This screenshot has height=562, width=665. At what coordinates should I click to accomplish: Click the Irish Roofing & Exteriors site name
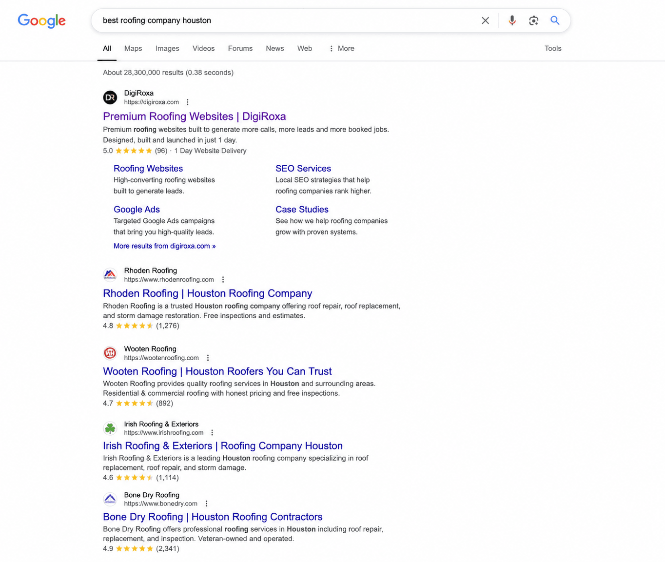point(161,424)
